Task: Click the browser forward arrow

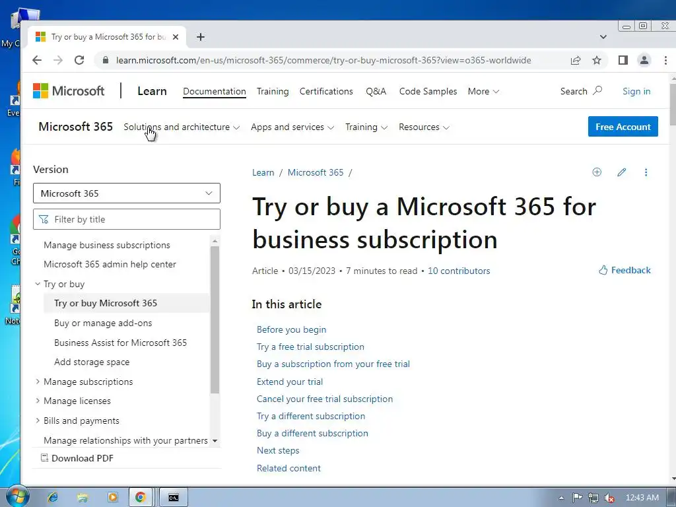Action: point(58,60)
